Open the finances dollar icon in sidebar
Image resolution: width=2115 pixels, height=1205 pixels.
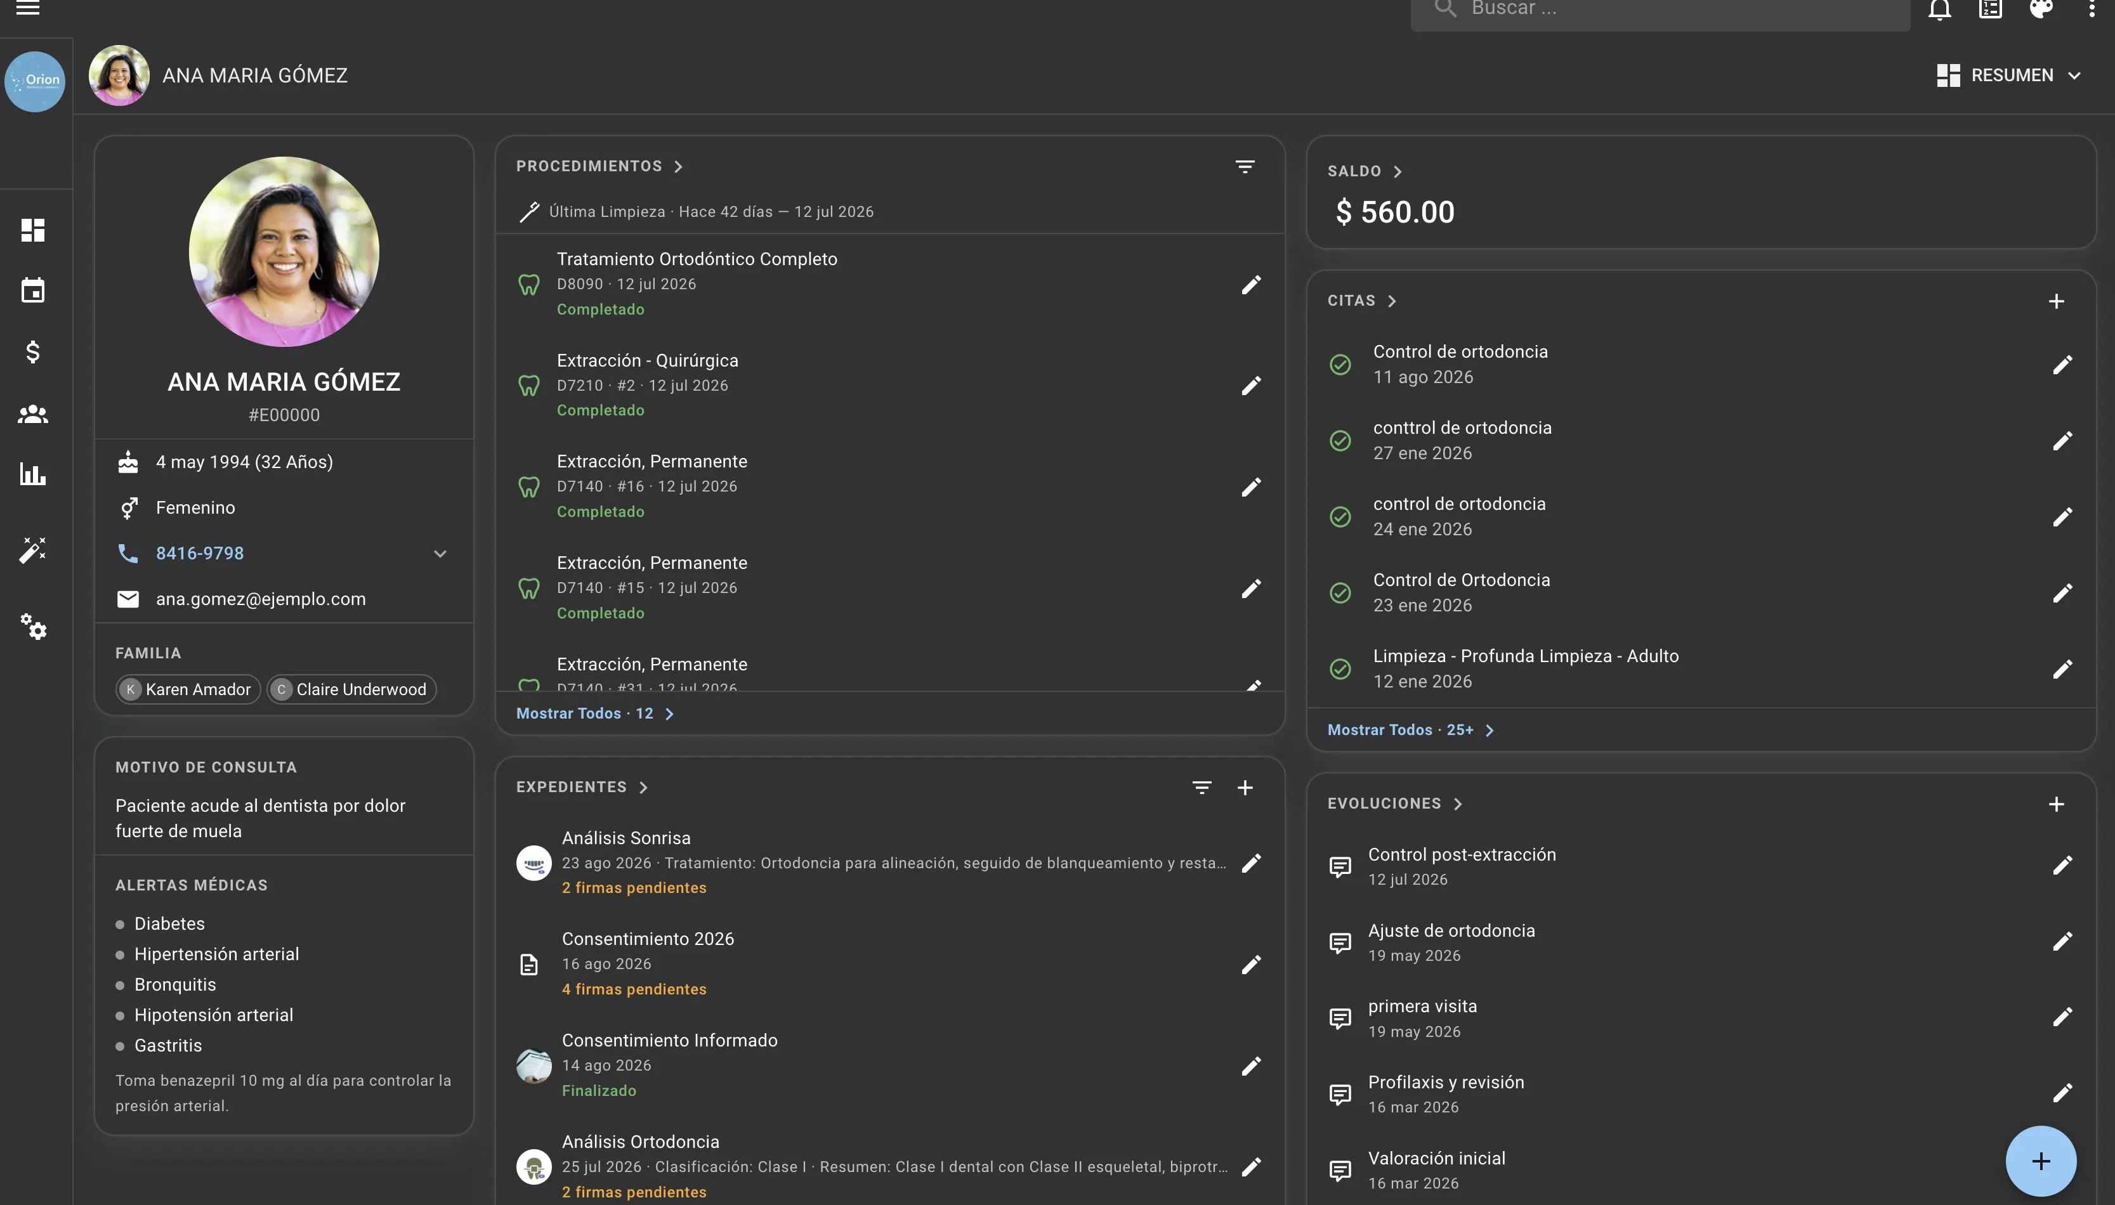coord(33,352)
